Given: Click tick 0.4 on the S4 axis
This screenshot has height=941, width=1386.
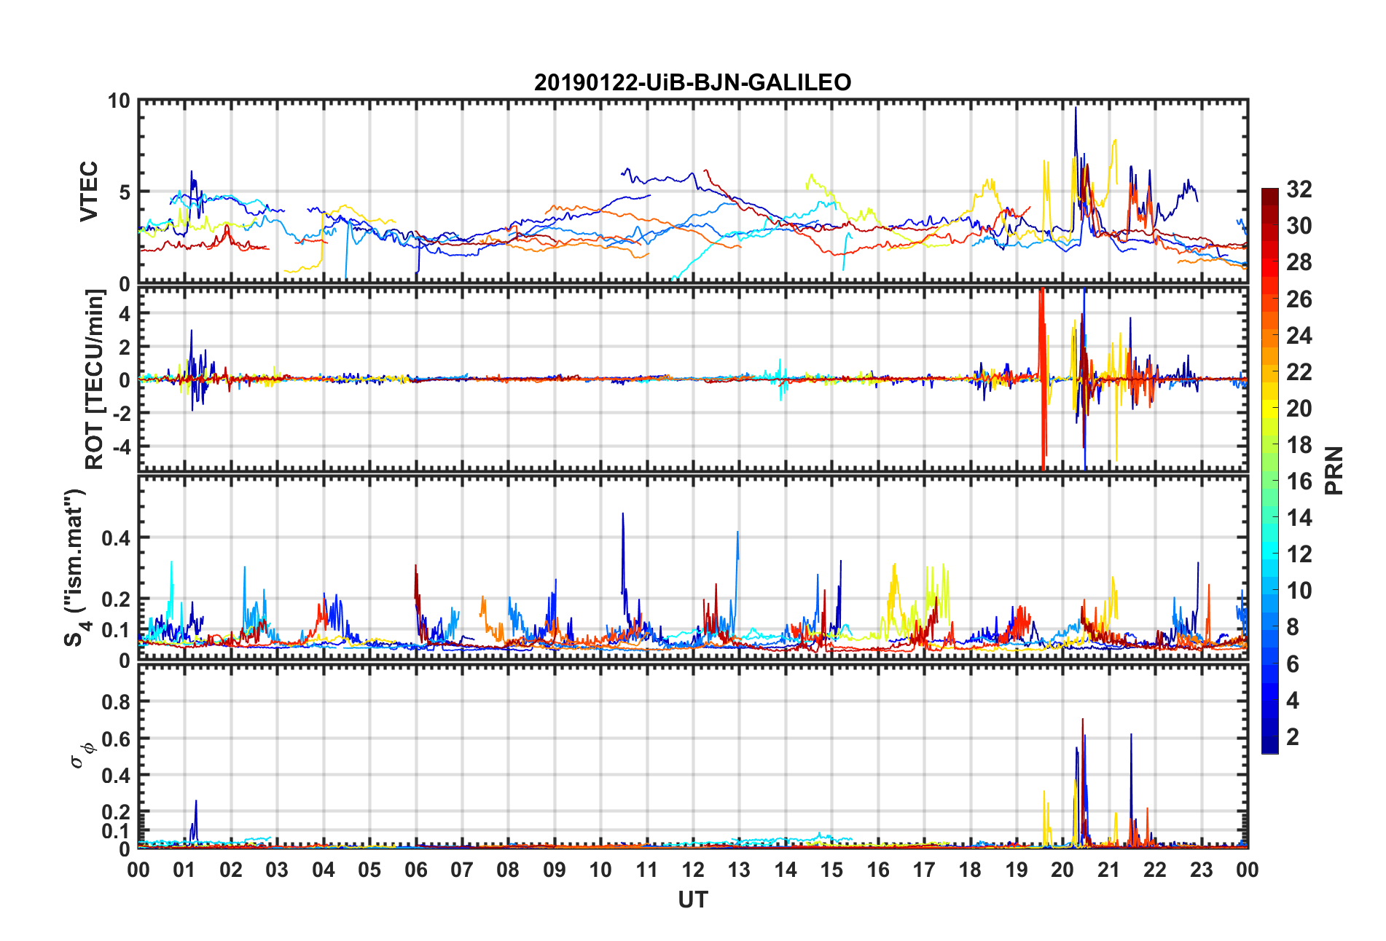Looking at the screenshot, I should pyautogui.click(x=117, y=538).
